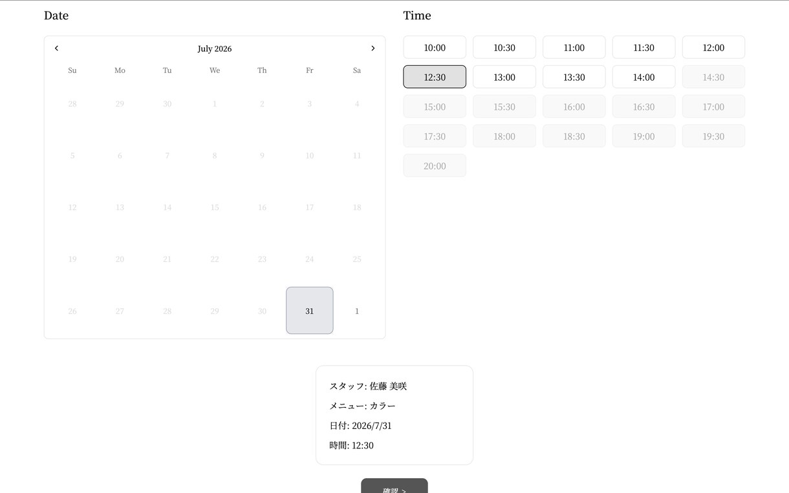The height and width of the screenshot is (493, 789).
Task: Click the disabled 17:00 slot
Action: tap(713, 107)
